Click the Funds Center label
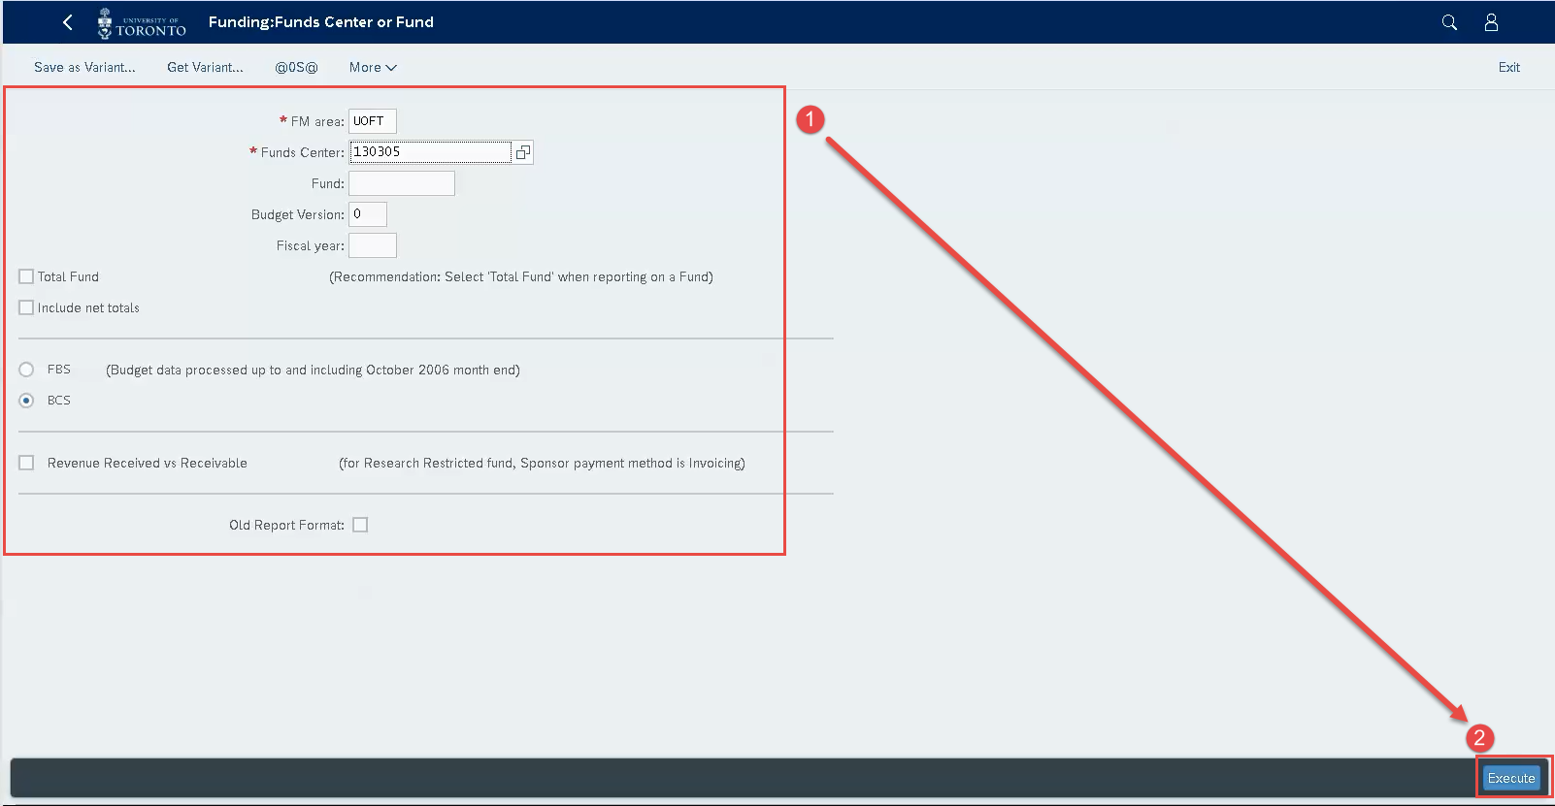Image resolution: width=1555 pixels, height=806 pixels. 302,152
